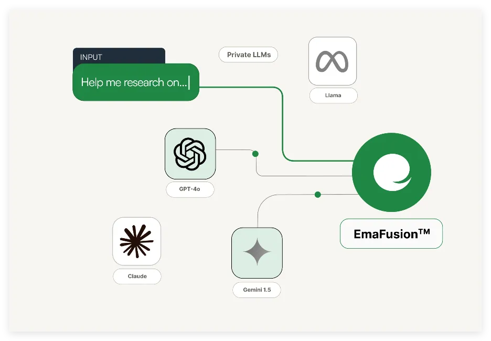Click the green dot on GPT-4o connector
491x341 pixels.
(255, 154)
